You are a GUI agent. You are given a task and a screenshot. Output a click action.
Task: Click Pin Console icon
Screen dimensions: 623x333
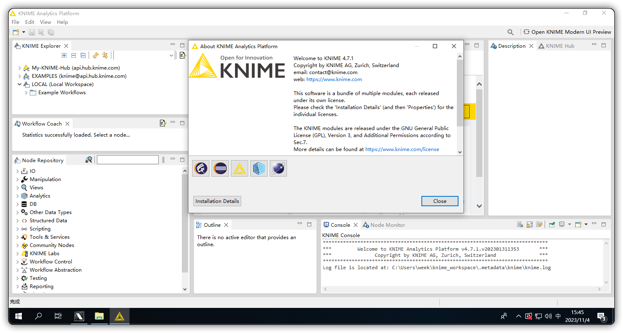point(552,225)
